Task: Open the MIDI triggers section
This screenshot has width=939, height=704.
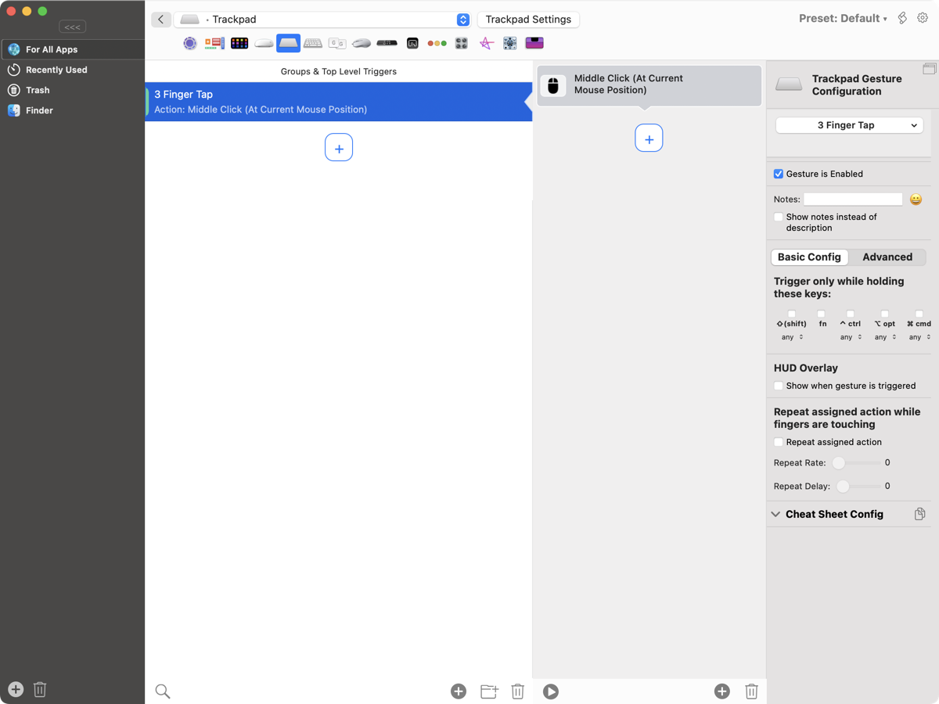Action: pyautogui.click(x=509, y=43)
